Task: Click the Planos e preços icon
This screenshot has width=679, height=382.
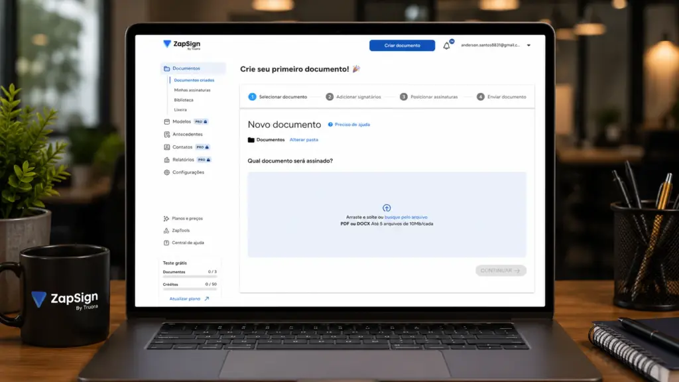Action: coord(166,219)
